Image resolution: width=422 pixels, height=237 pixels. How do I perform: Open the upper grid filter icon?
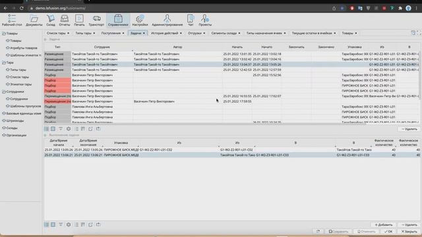pyautogui.click(x=61, y=129)
